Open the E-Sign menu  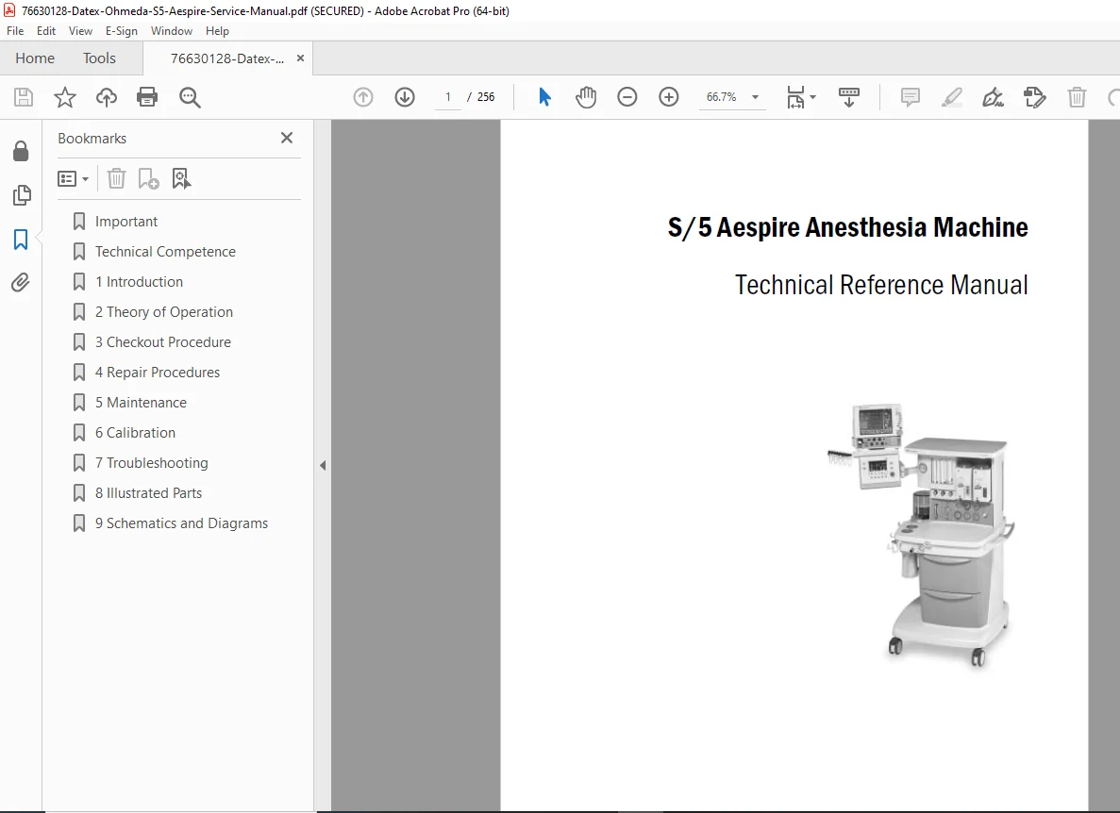122,31
